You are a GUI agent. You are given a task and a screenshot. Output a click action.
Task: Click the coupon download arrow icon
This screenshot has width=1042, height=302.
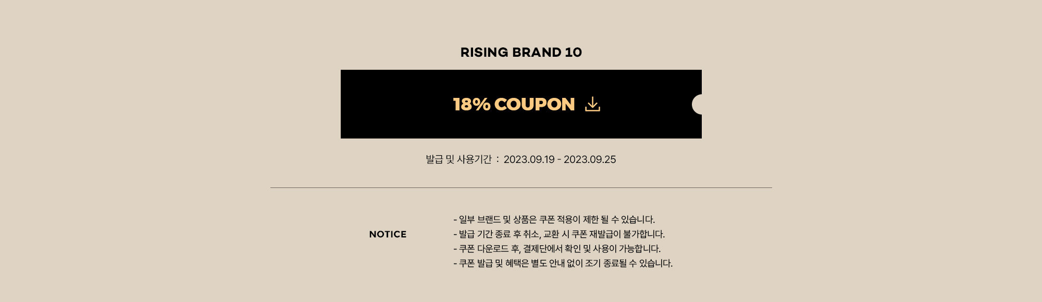point(592,104)
